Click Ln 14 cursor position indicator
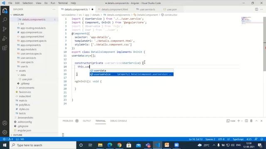Image resolution: width=266 pixels, height=149 pixels. (196, 139)
